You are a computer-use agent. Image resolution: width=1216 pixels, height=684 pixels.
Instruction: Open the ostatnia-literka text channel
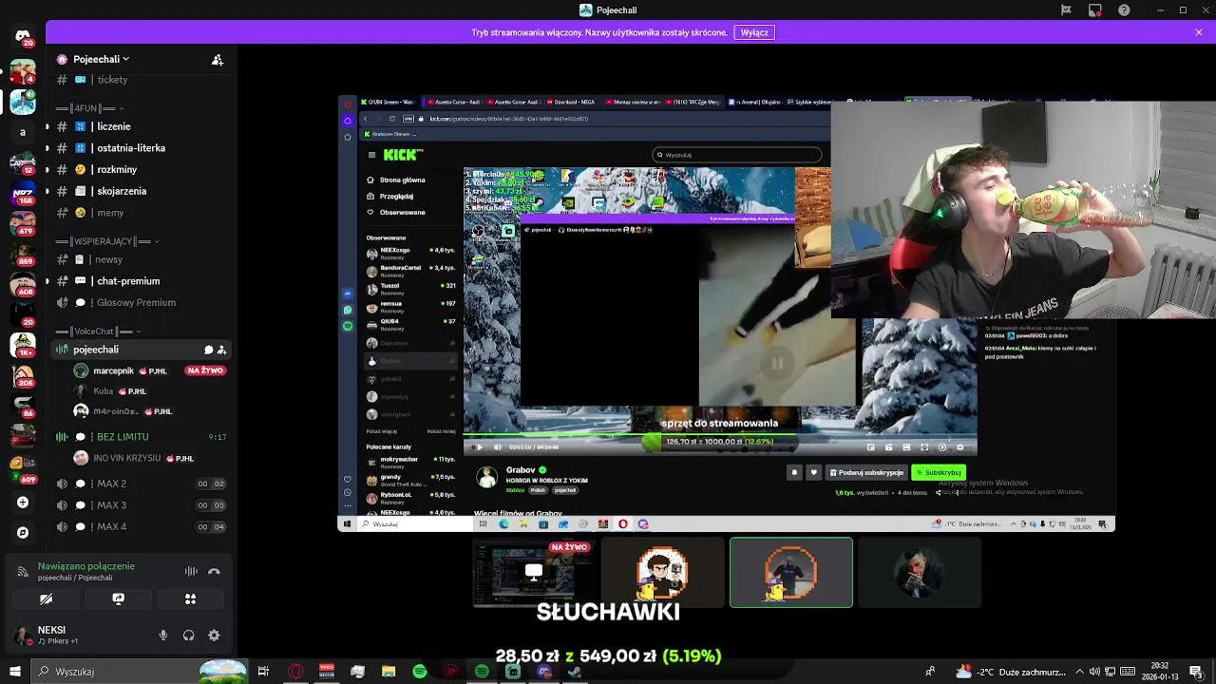click(x=141, y=148)
